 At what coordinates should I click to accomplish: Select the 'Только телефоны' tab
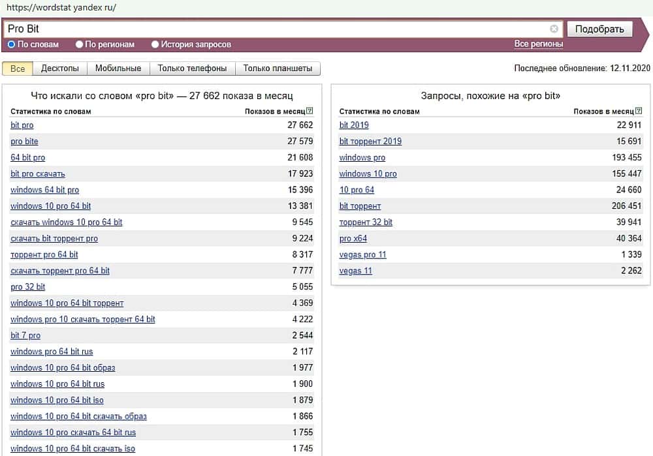point(192,68)
